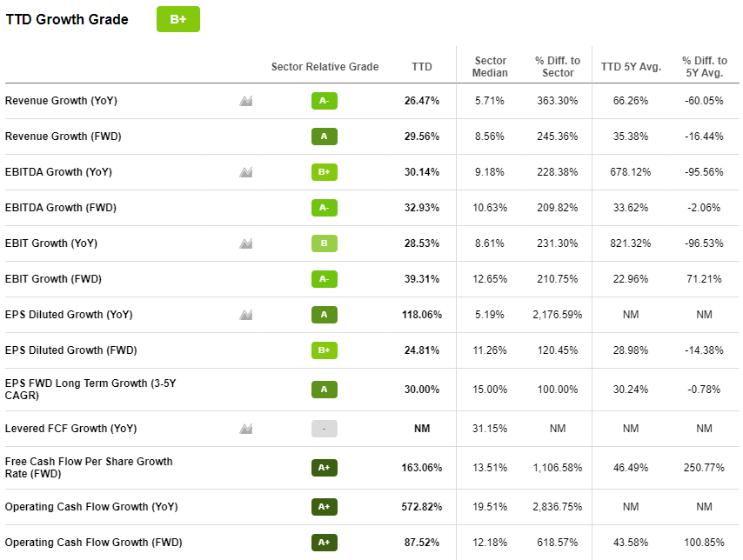Click chart icon beside EBIT Growth (YoY)
This screenshot has height=560, width=743.
246,243
